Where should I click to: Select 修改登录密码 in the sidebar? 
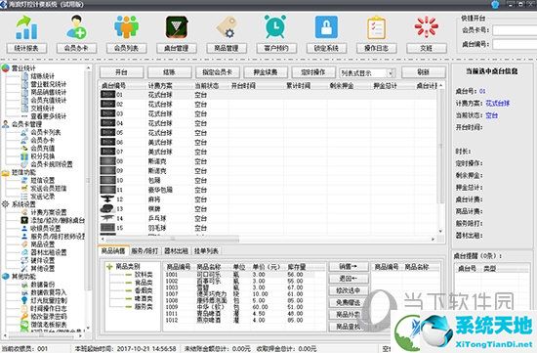(x=48, y=316)
